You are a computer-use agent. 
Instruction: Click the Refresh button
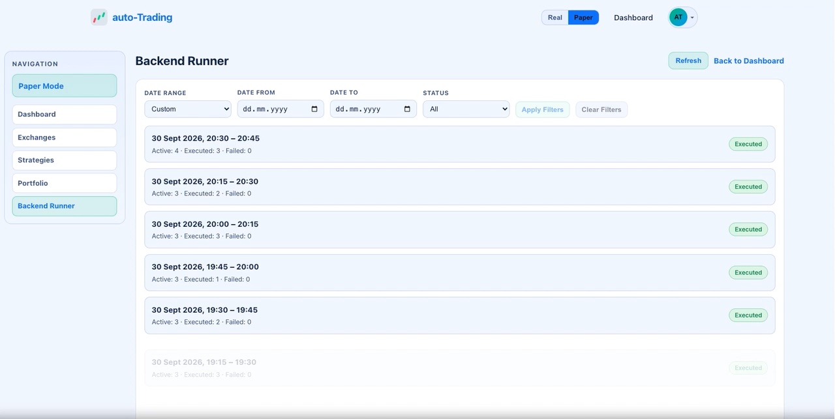pos(688,61)
